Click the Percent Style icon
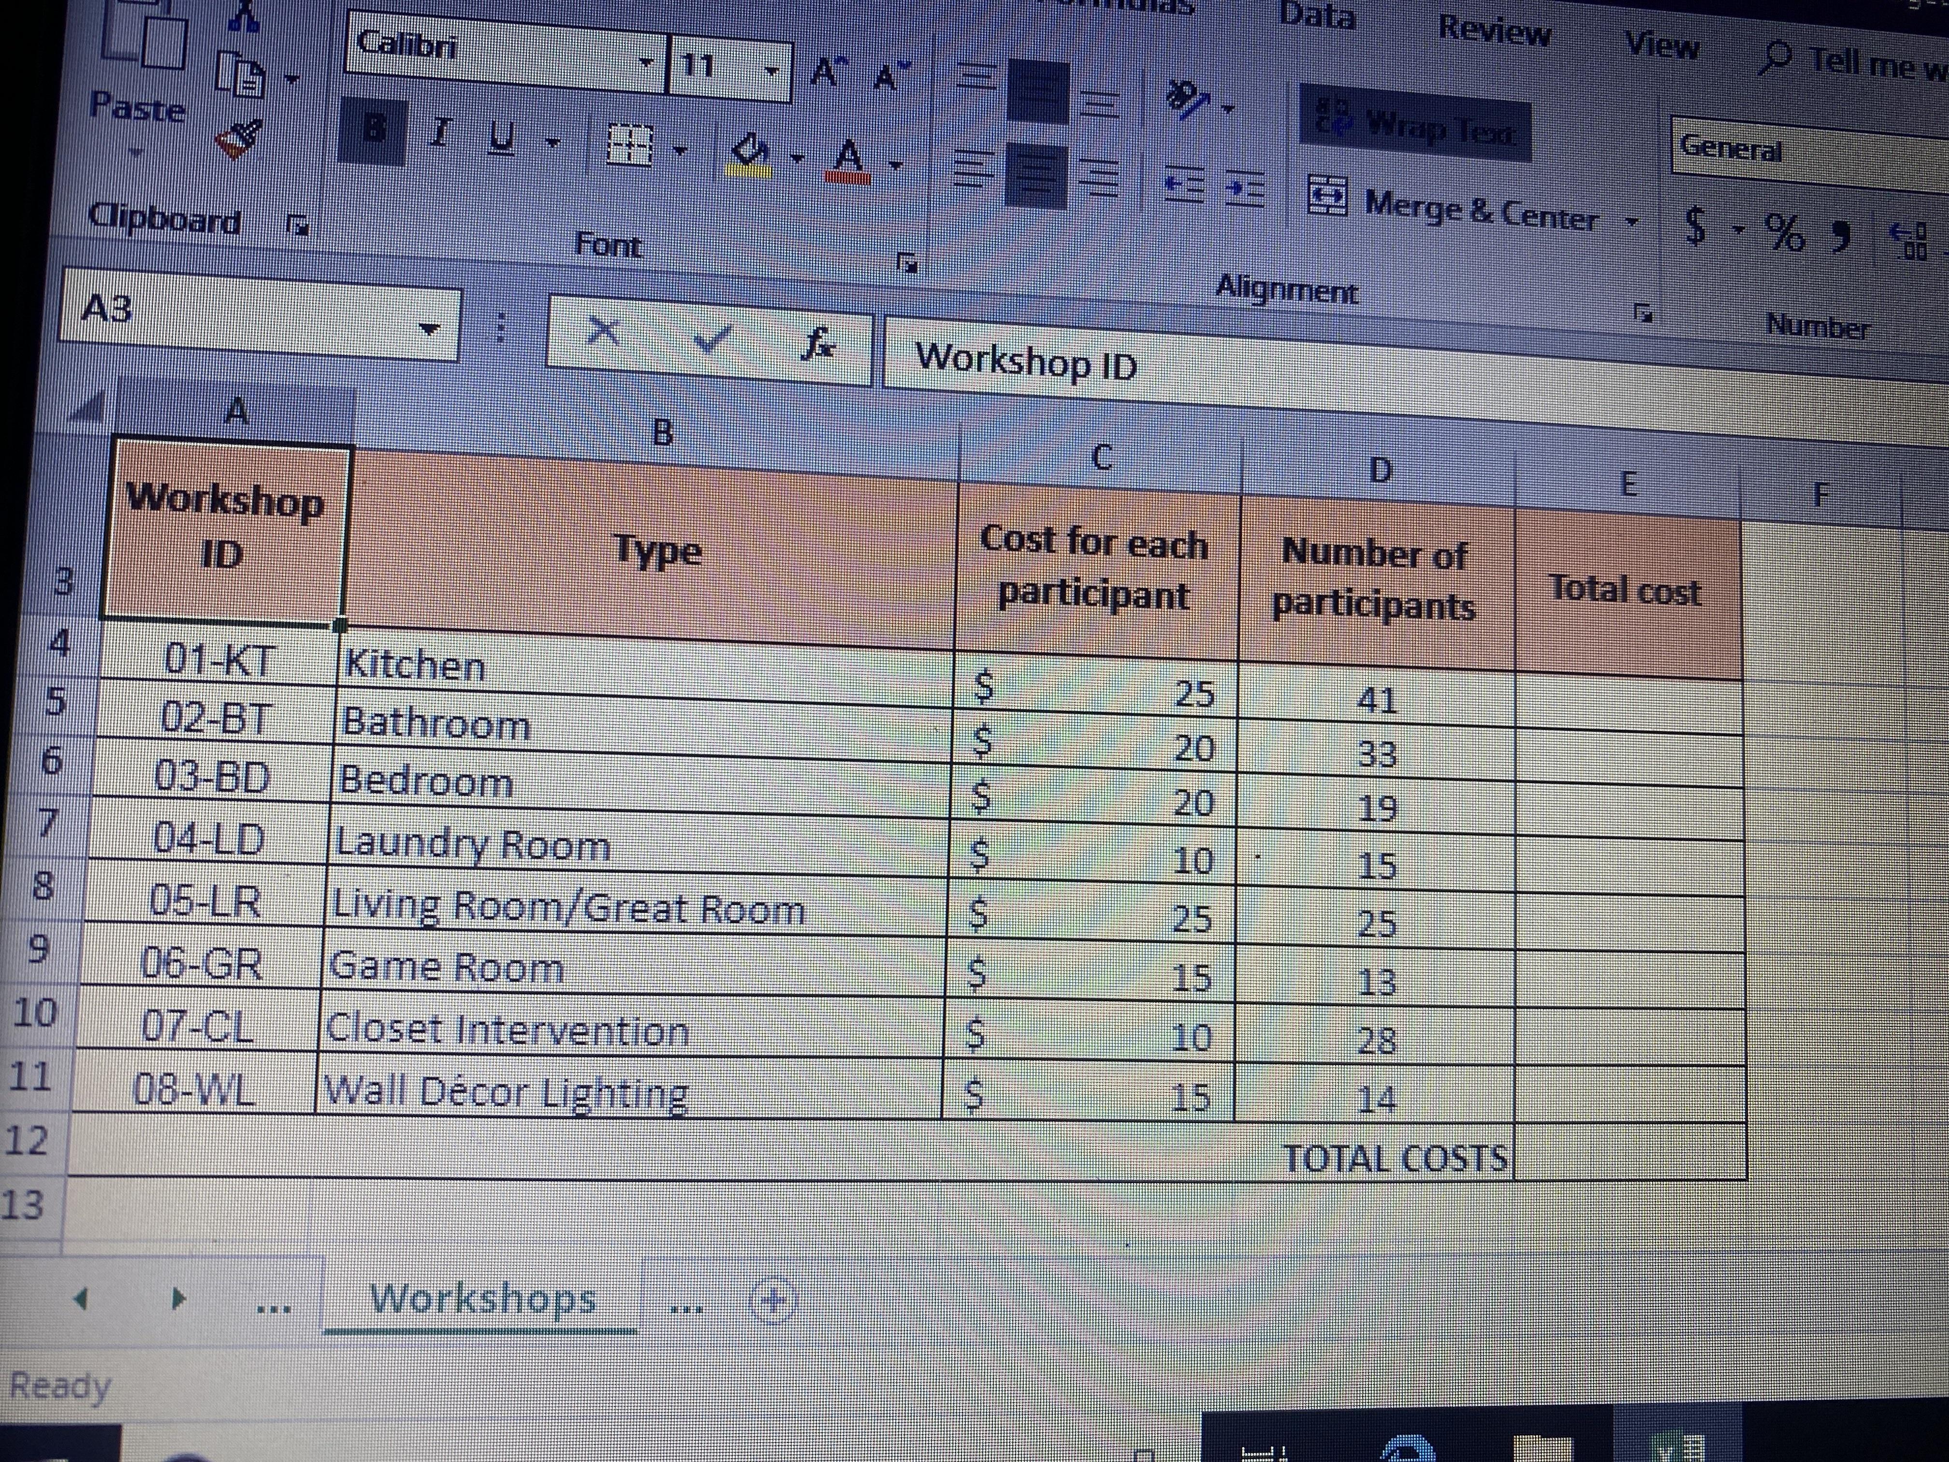Viewport: 1949px width, 1462px height. point(1784,233)
